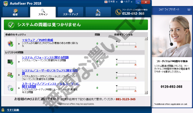Click the green checkmark status icon
This screenshot has width=193, height=113.
11,25
